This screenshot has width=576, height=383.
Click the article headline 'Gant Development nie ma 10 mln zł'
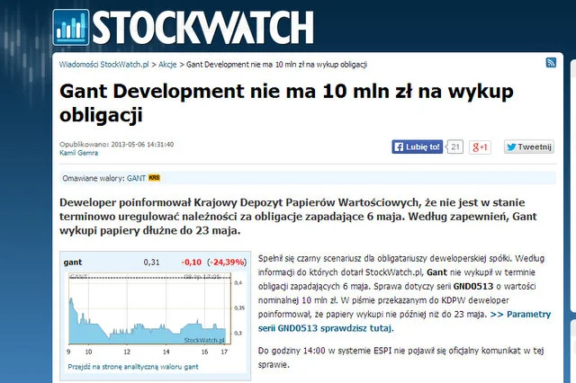pos(286,102)
